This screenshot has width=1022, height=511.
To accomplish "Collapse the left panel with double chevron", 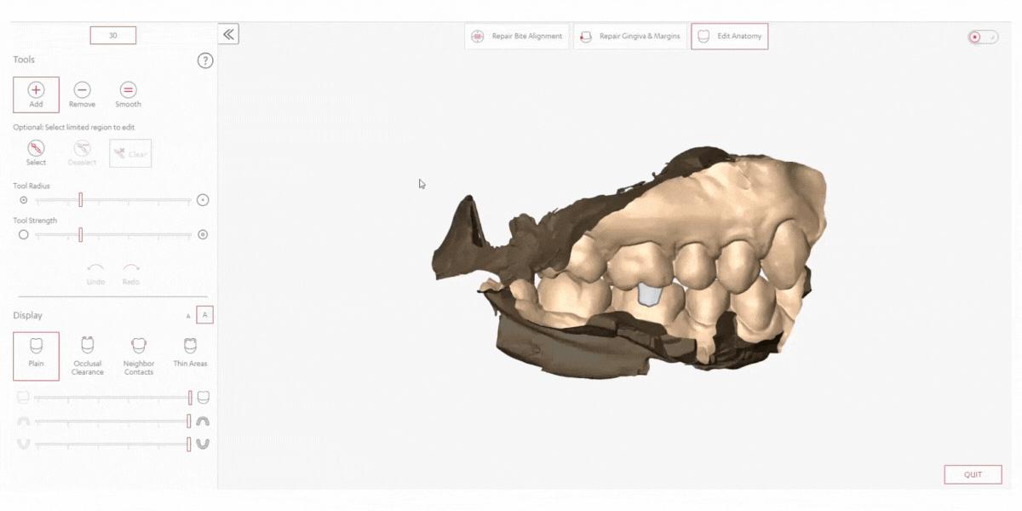I will click(x=228, y=34).
